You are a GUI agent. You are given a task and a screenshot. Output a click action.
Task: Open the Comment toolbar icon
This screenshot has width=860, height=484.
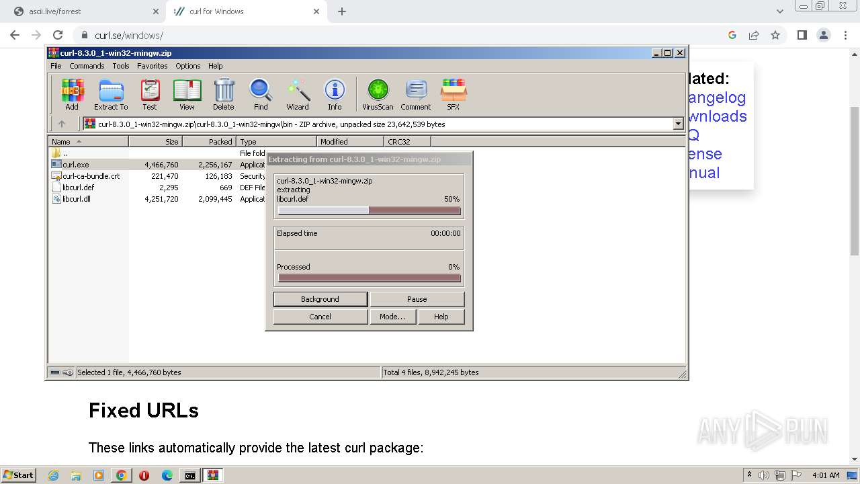click(x=416, y=94)
